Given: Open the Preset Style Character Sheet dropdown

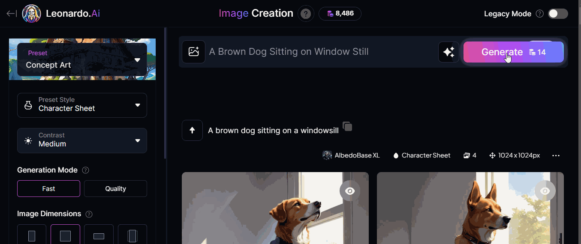Looking at the screenshot, I should click(x=82, y=105).
